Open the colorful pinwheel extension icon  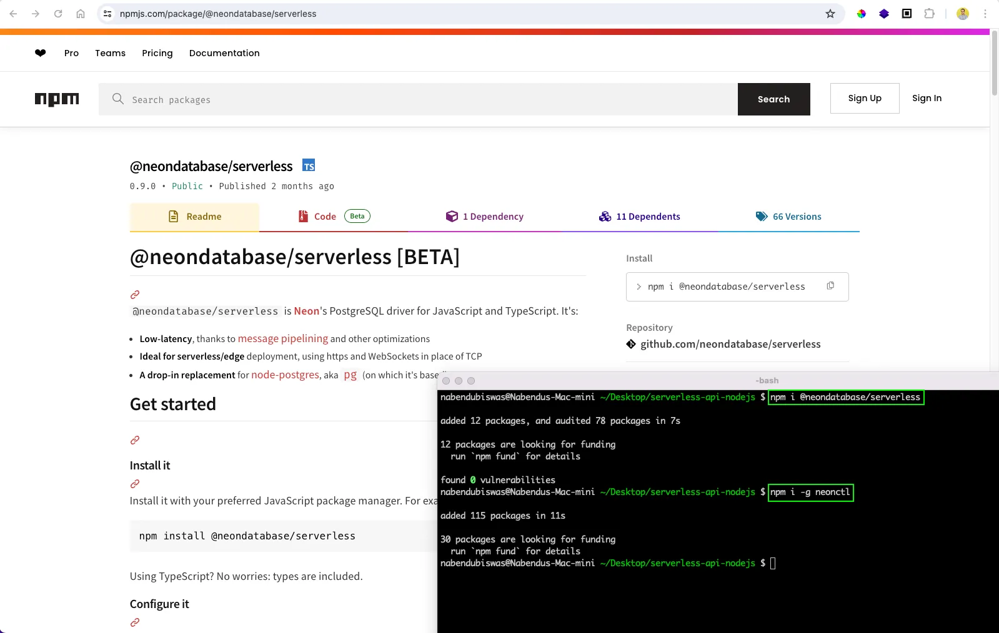[x=862, y=14]
